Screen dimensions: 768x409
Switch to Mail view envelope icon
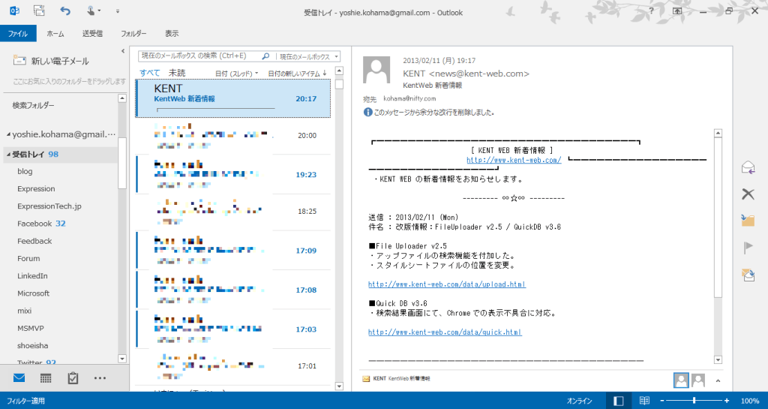tap(19, 377)
